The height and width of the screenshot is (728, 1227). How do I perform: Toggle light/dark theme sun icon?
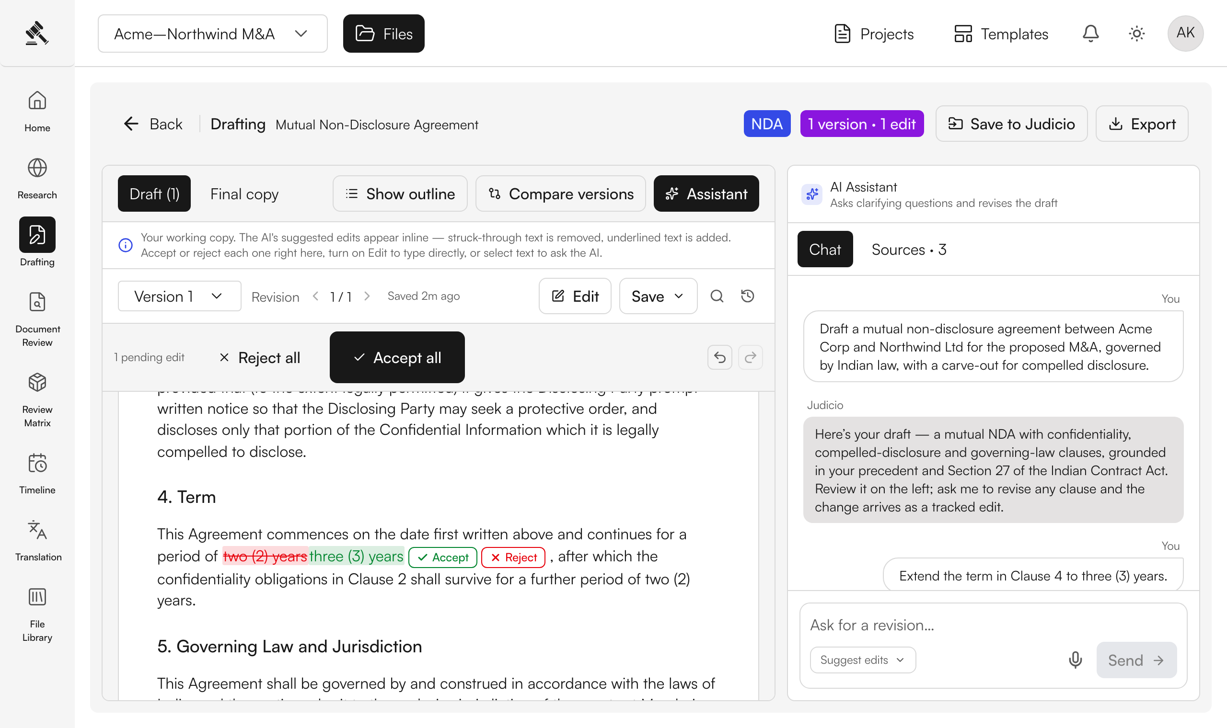coord(1136,34)
